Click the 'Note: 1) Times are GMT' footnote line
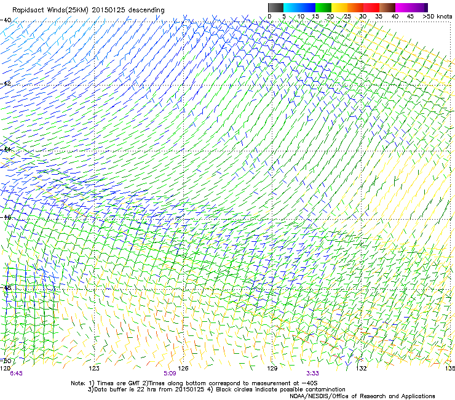The width and height of the screenshot is (455, 400). click(194, 383)
